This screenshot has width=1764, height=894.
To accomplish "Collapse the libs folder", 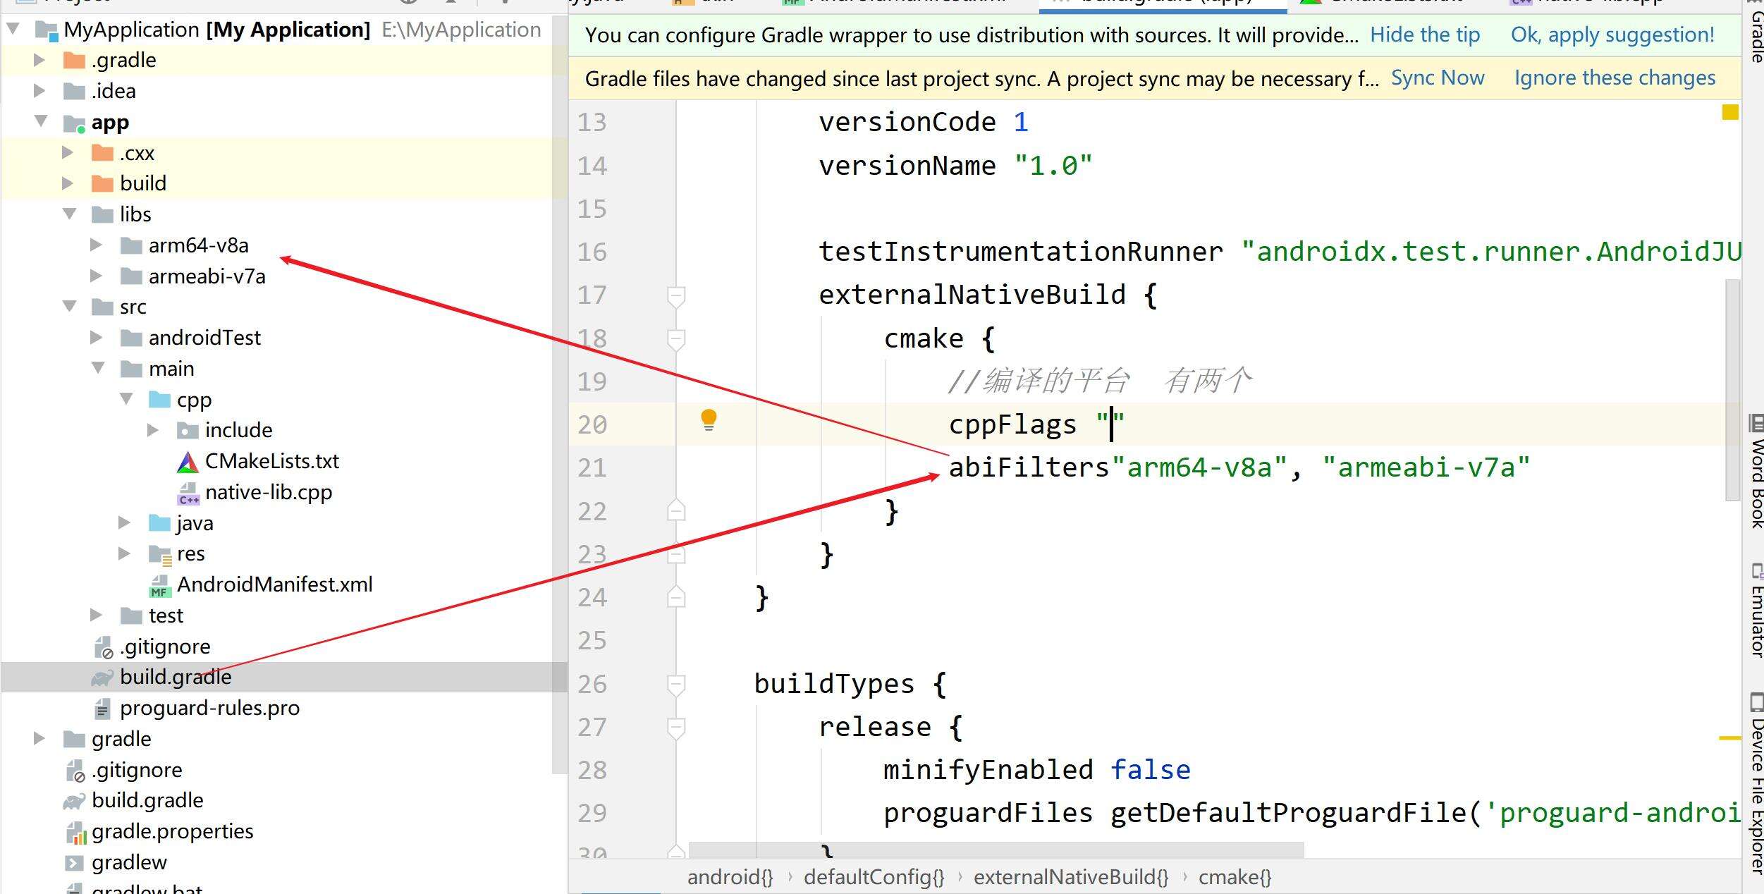I will pyautogui.click(x=70, y=214).
